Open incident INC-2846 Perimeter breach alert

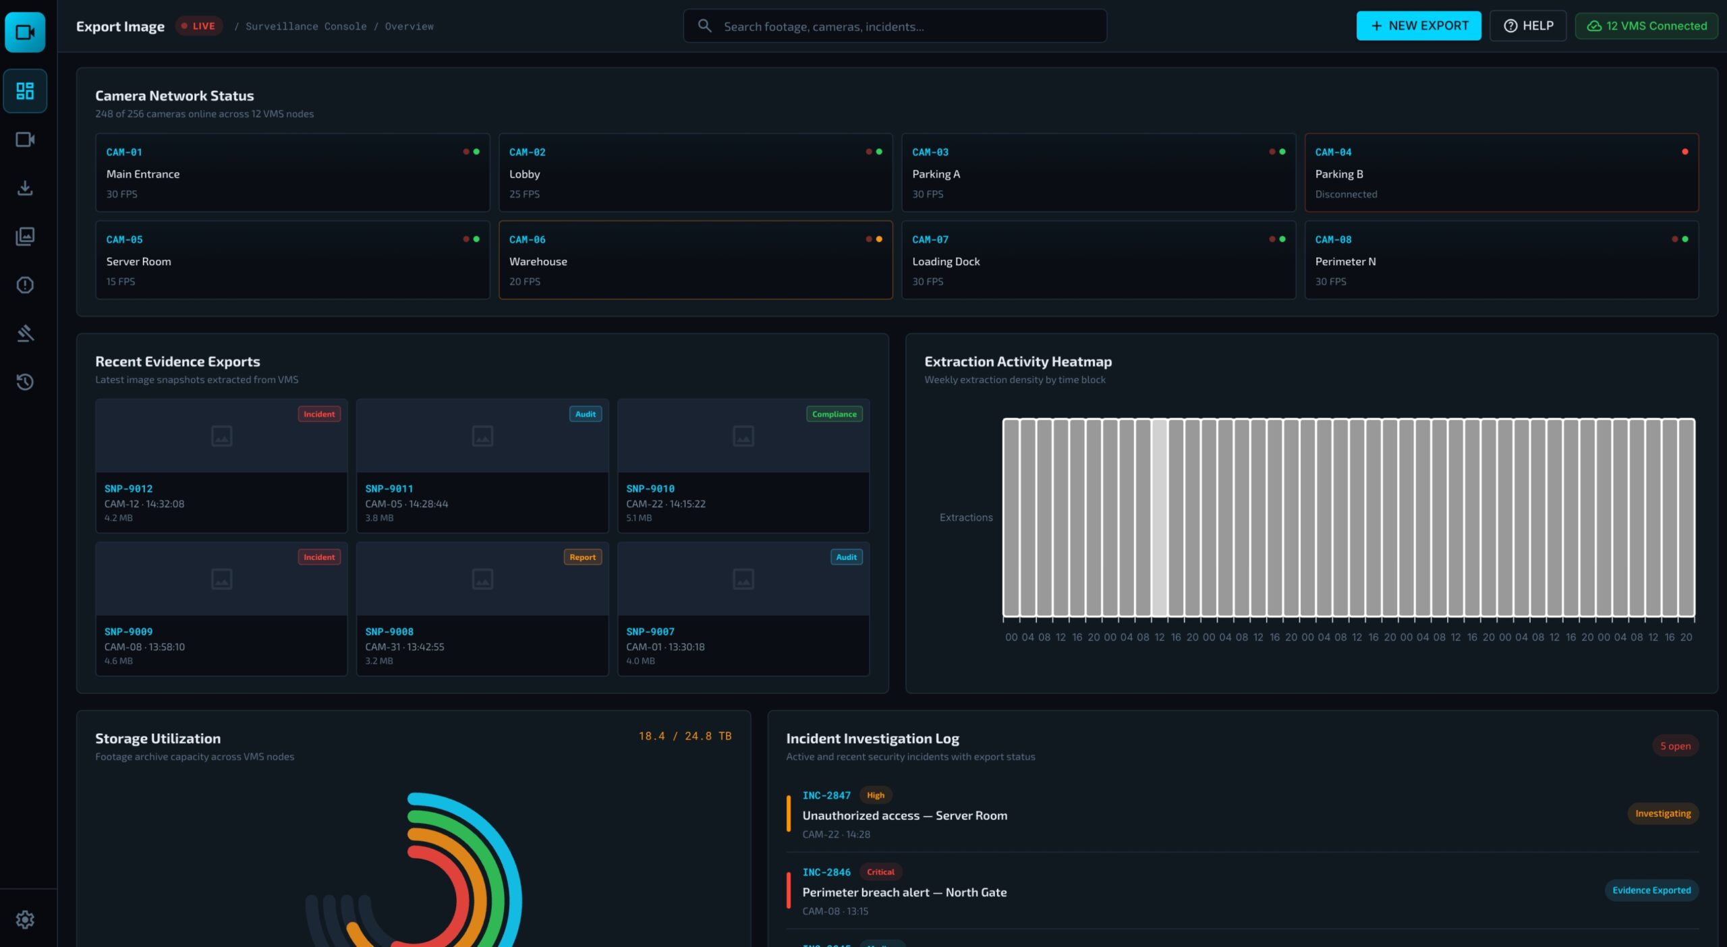pos(1243,891)
